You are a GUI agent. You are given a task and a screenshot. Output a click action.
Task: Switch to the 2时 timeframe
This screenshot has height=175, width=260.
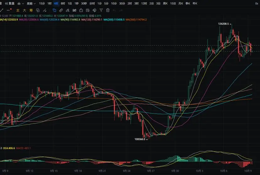coord(130,3)
